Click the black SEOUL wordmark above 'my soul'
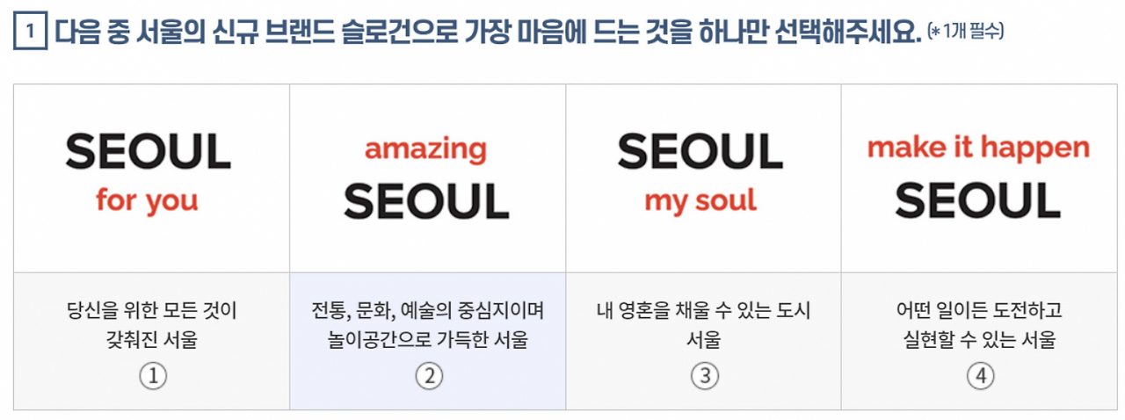The height and width of the screenshot is (420, 1125). pyautogui.click(x=700, y=152)
